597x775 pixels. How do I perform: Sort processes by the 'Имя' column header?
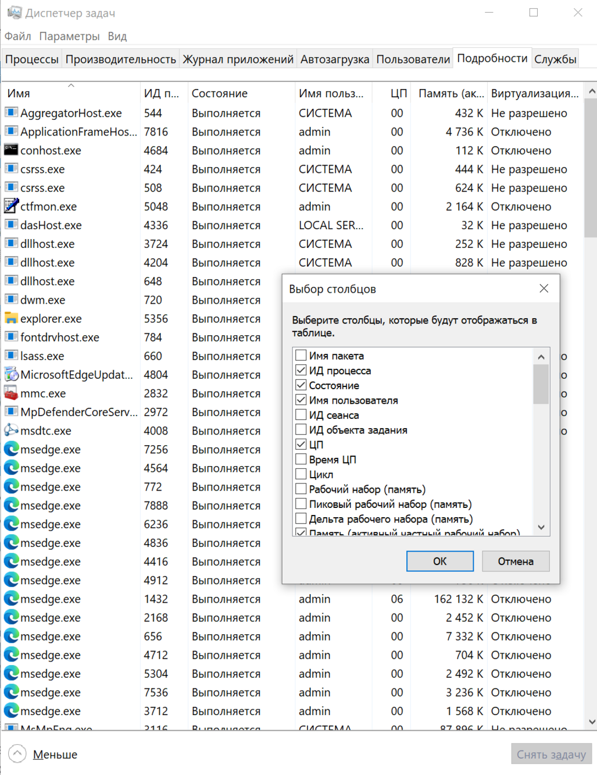(x=19, y=94)
